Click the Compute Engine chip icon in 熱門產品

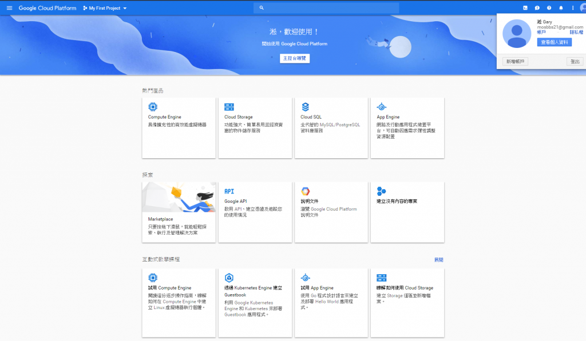pyautogui.click(x=152, y=107)
